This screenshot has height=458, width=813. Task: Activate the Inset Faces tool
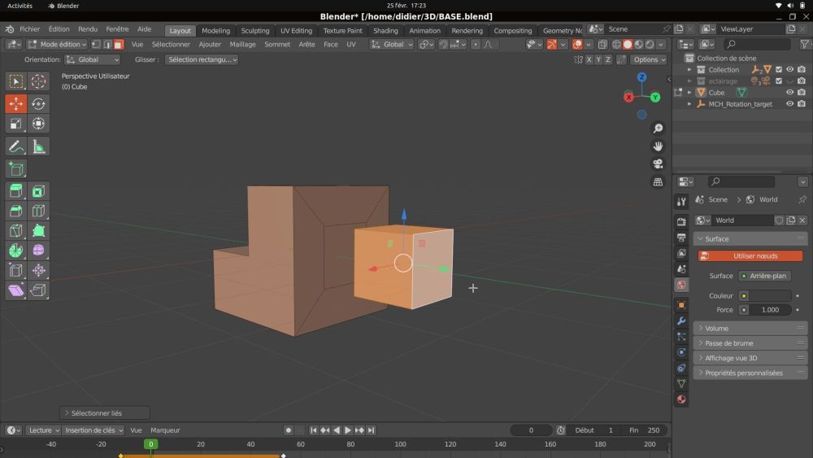pos(38,191)
